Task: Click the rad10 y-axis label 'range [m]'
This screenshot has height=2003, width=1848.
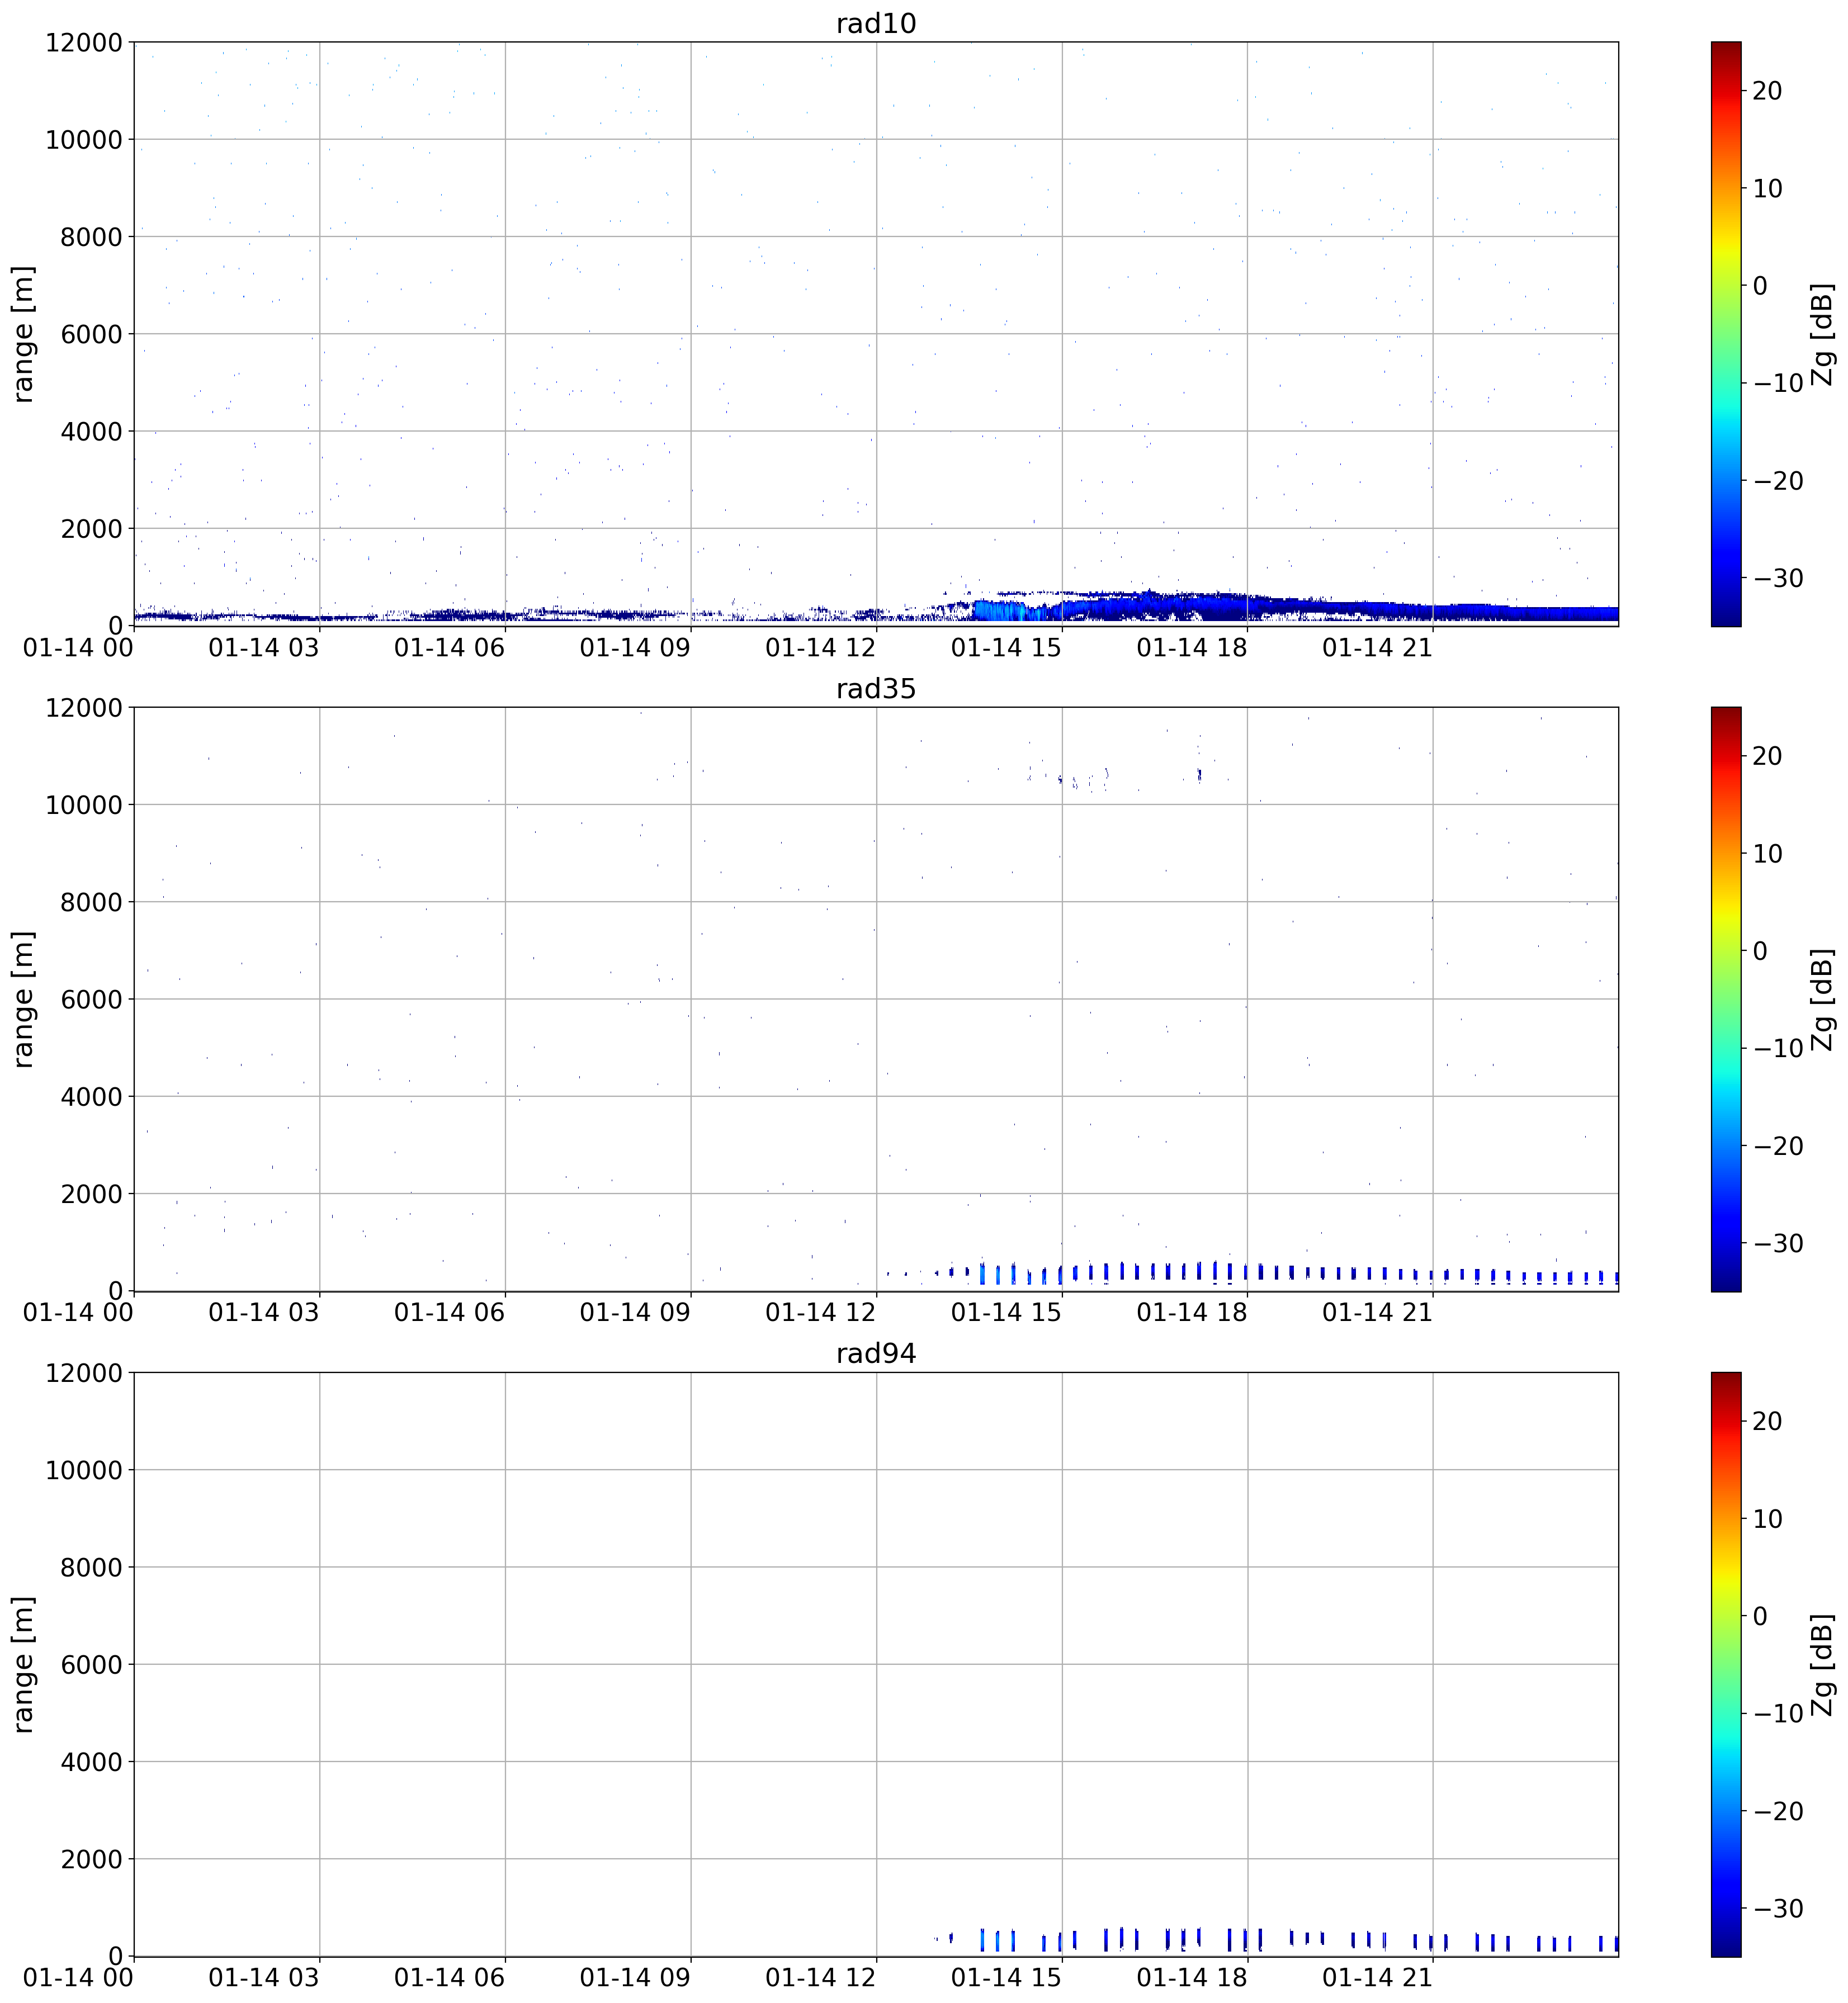Action: click(24, 334)
